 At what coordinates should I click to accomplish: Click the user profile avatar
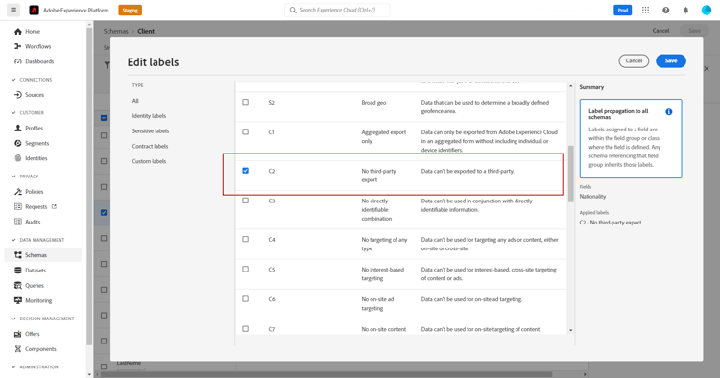[706, 11]
